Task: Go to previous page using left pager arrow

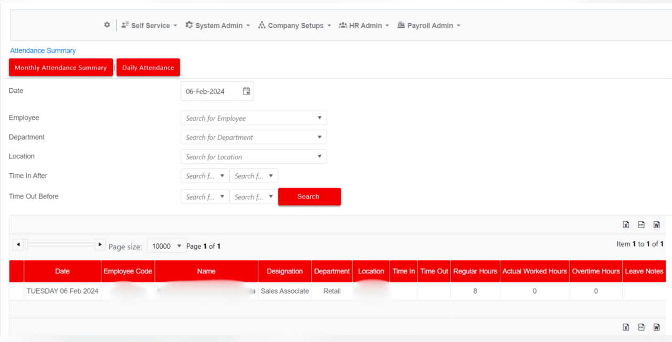Action: click(x=18, y=244)
